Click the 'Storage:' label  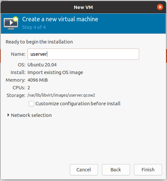[x=16, y=95]
